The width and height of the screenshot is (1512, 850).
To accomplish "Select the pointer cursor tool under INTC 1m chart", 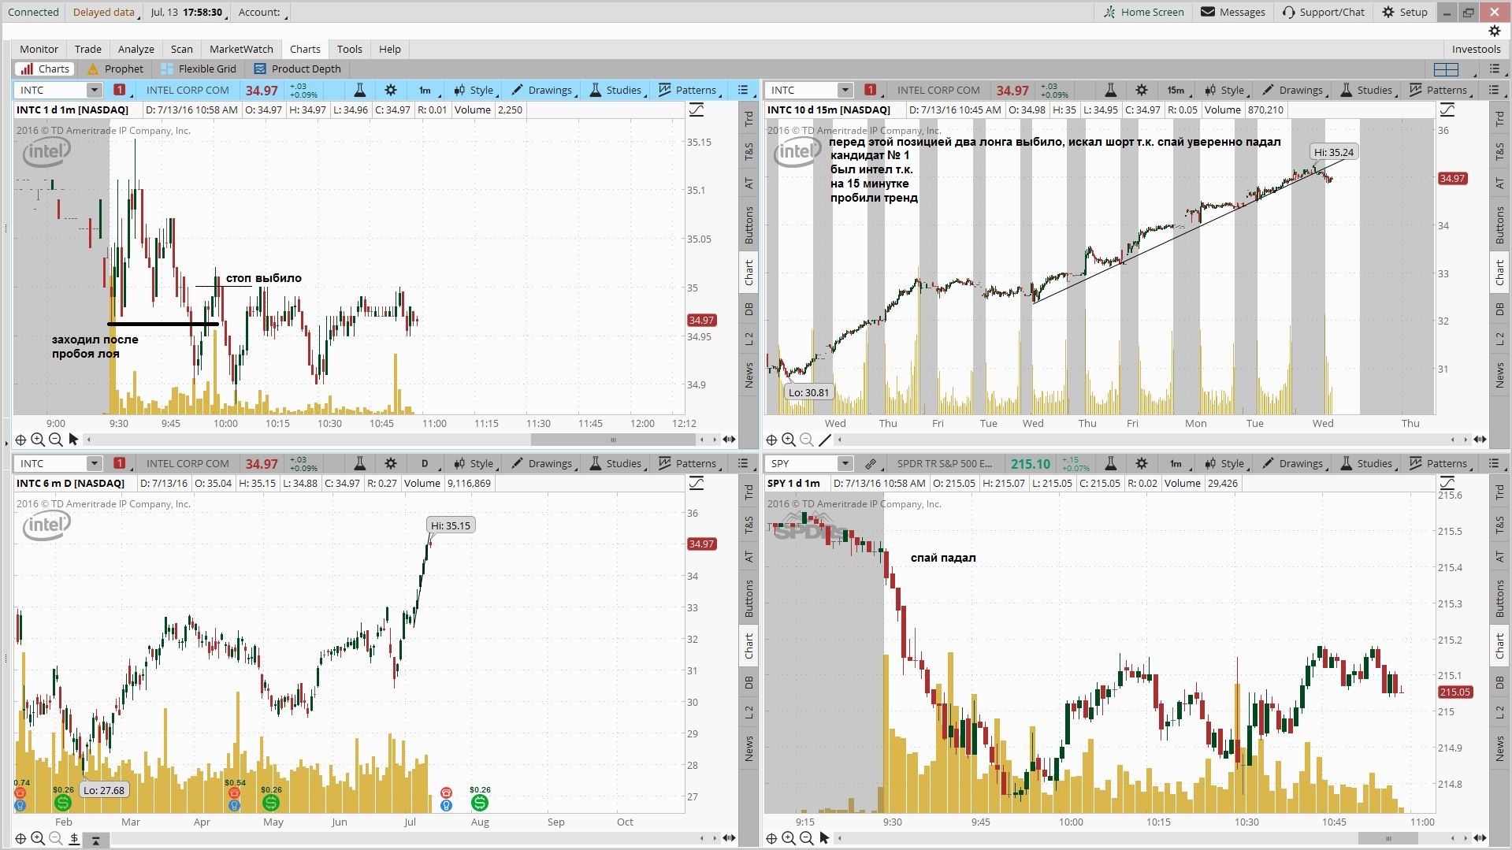I will (73, 440).
